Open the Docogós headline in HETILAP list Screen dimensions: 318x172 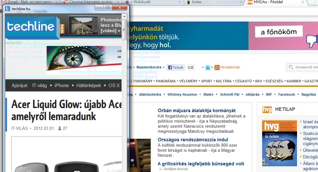[x=310, y=157]
